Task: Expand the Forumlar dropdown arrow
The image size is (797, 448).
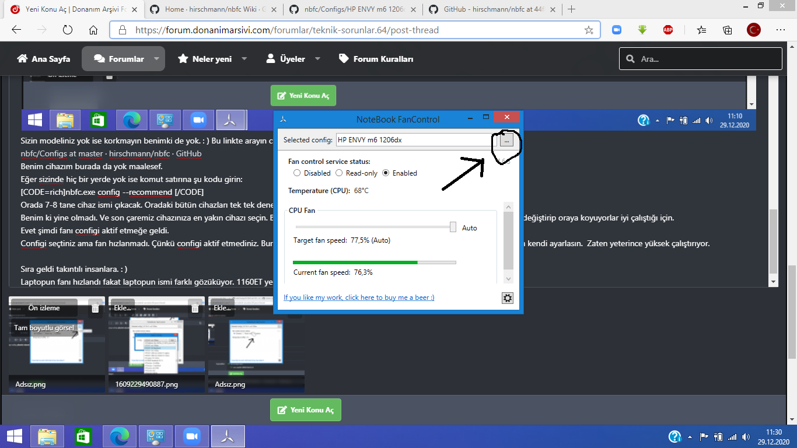Action: point(156,59)
